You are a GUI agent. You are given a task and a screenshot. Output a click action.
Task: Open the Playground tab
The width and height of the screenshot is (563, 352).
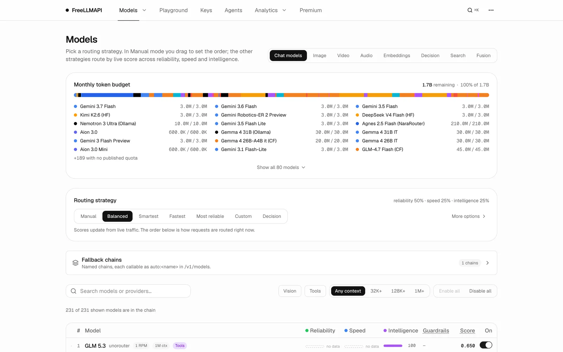(173, 10)
